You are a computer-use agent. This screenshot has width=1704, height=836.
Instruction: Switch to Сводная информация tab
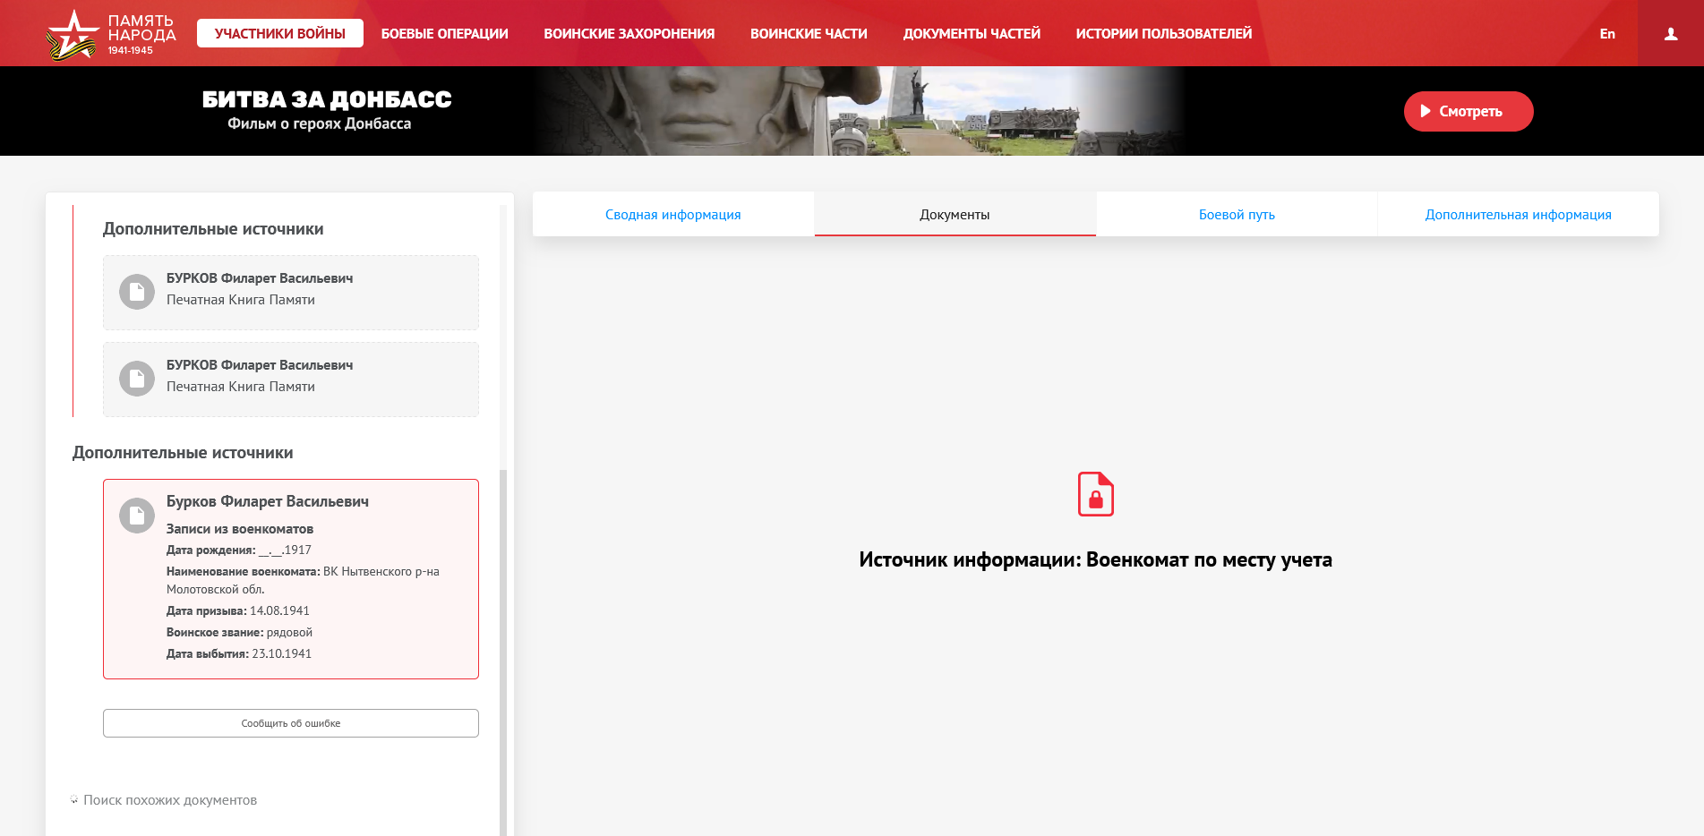click(672, 215)
